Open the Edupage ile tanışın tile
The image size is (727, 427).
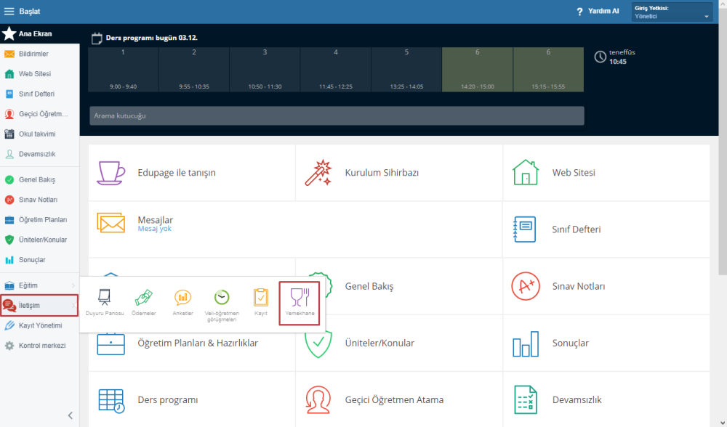191,173
